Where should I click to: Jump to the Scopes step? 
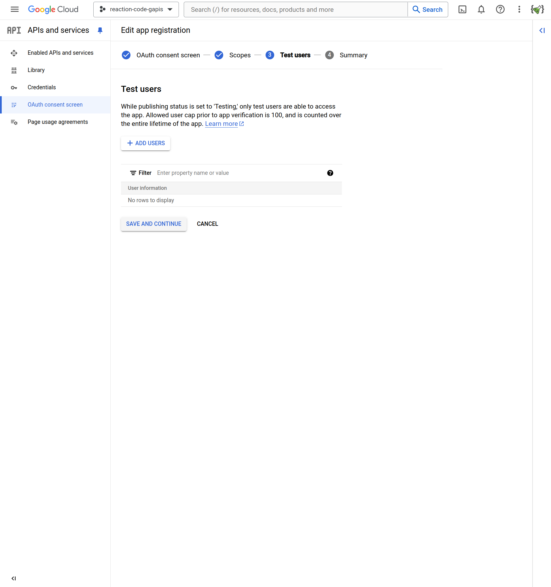click(x=239, y=55)
